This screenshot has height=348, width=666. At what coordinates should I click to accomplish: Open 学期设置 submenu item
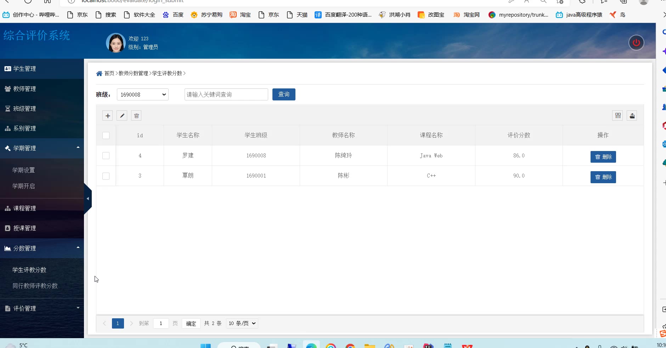(24, 170)
